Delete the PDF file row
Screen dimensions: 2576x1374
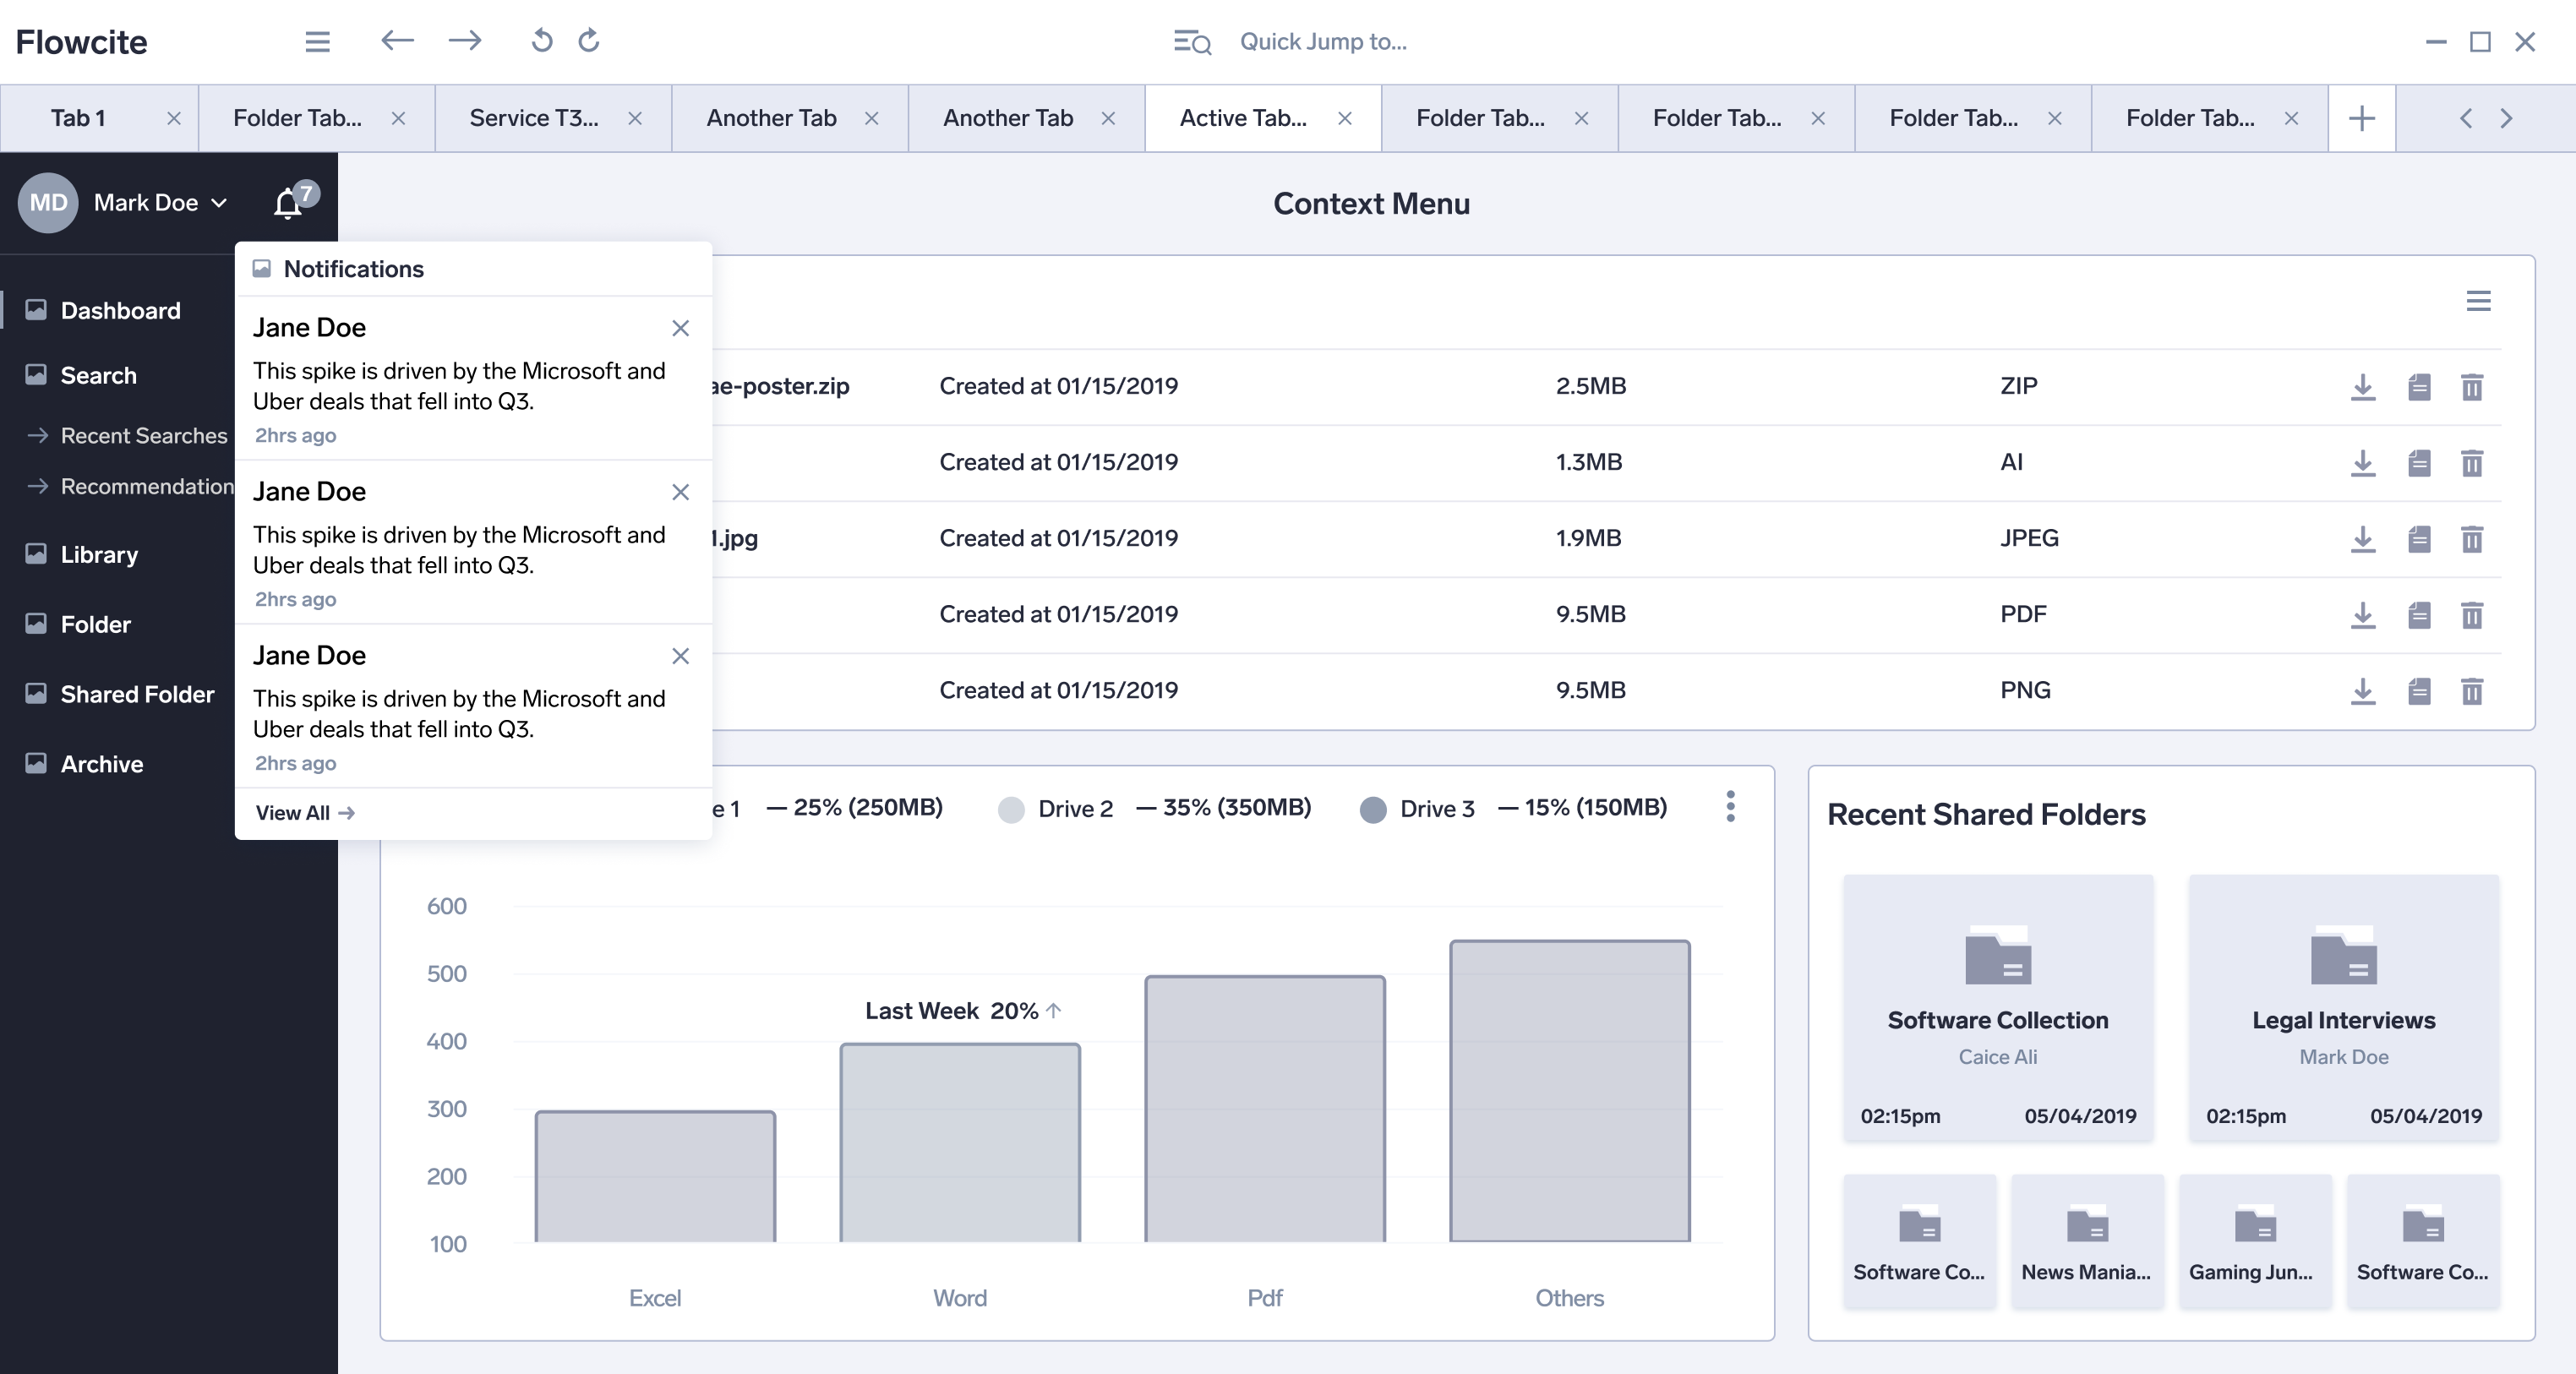point(2471,615)
